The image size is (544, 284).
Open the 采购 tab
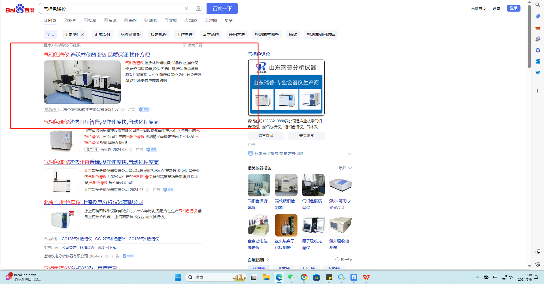(x=130, y=20)
